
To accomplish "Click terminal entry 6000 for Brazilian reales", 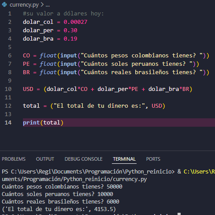I will pos(113,202).
